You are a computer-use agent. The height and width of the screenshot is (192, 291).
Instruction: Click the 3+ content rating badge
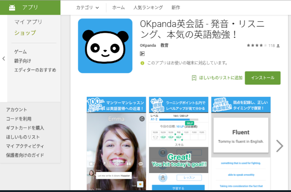(x=142, y=54)
